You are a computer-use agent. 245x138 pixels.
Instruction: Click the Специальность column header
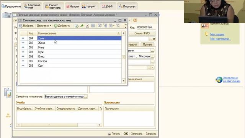point(66,108)
